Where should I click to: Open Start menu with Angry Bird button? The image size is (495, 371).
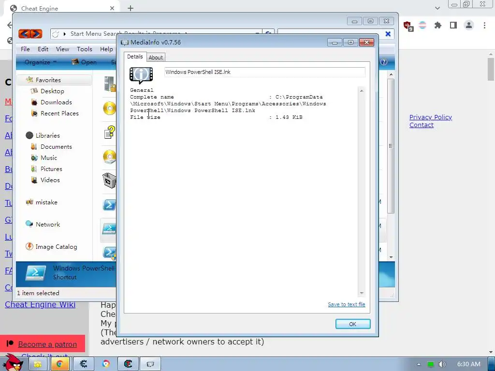click(x=13, y=363)
